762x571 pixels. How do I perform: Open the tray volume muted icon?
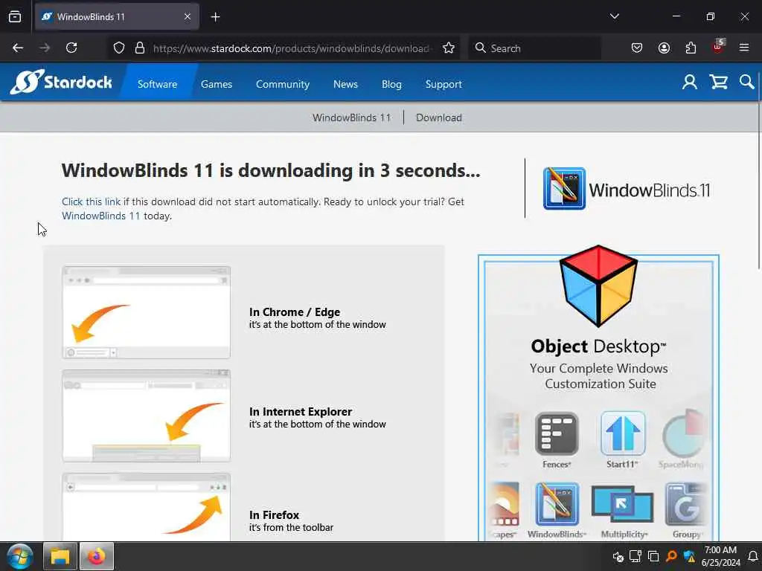tap(618, 556)
